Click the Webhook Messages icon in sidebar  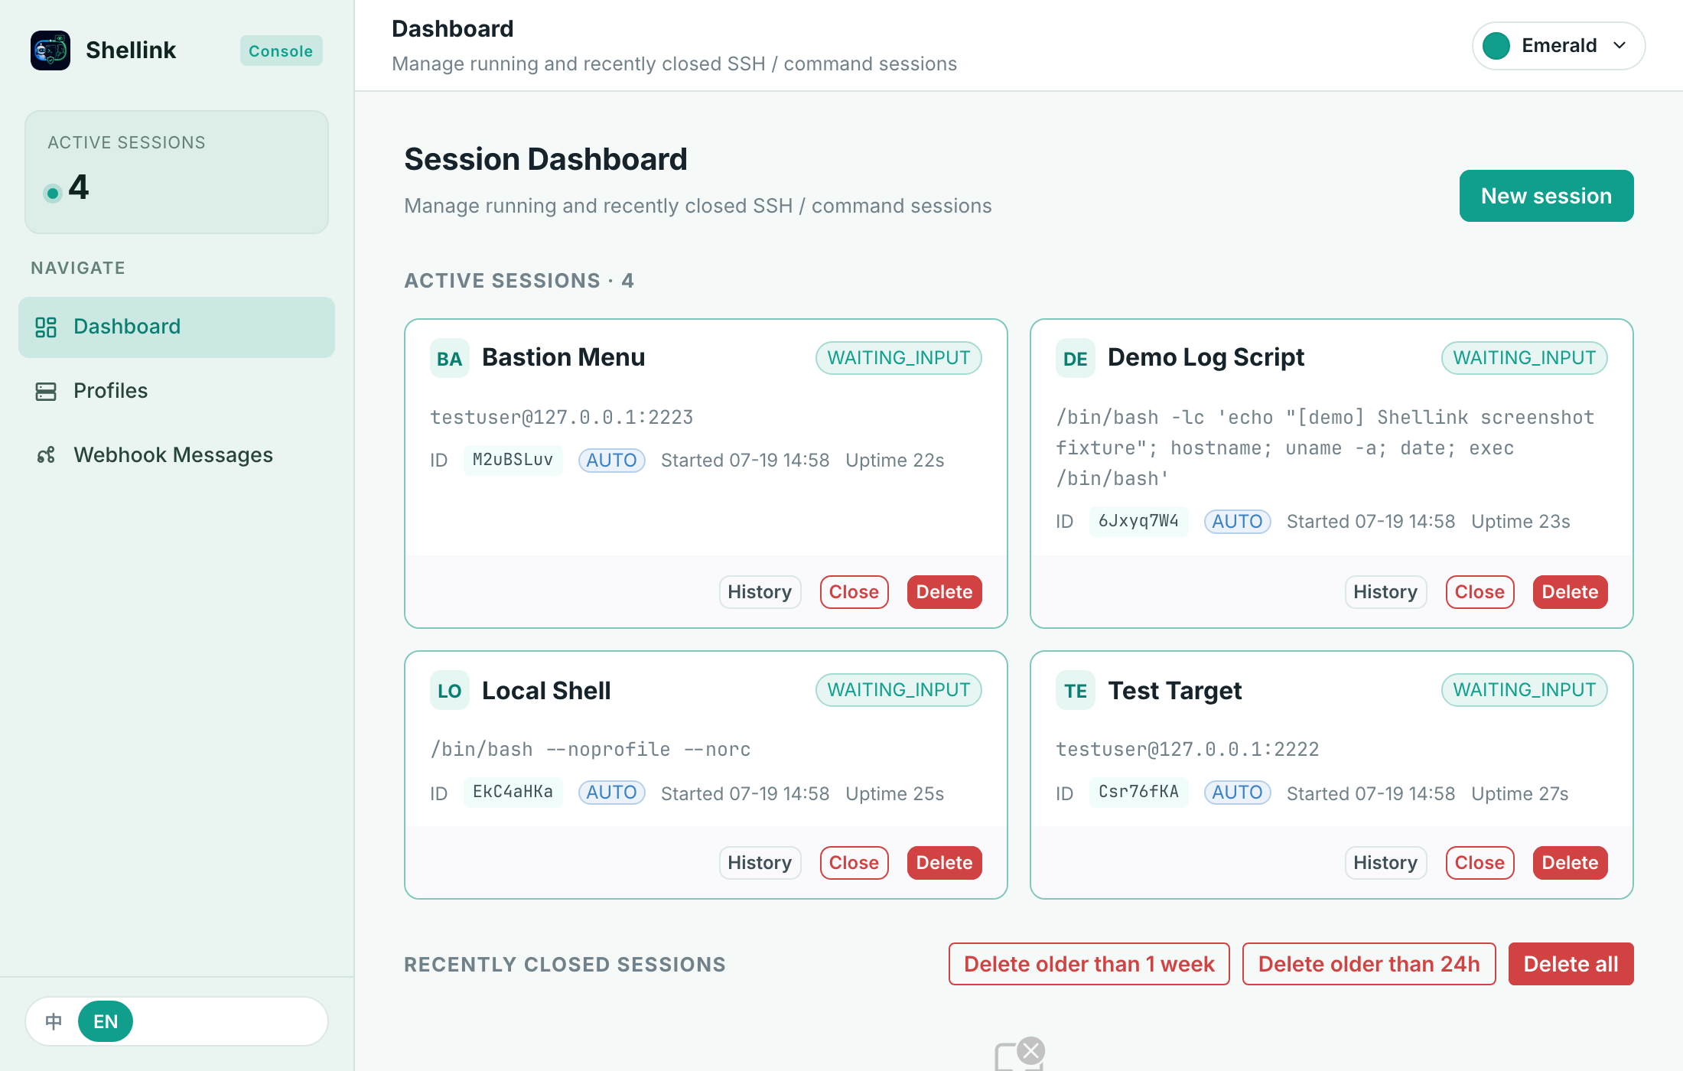pos(46,455)
